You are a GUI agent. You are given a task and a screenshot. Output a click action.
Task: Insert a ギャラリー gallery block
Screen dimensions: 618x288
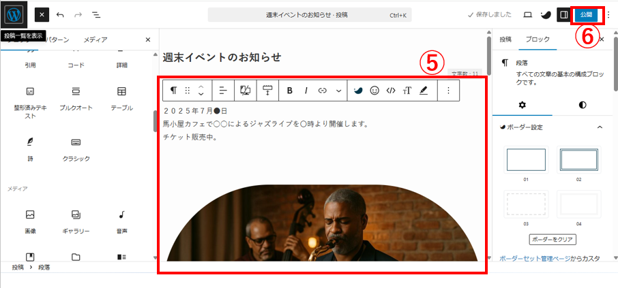click(76, 222)
